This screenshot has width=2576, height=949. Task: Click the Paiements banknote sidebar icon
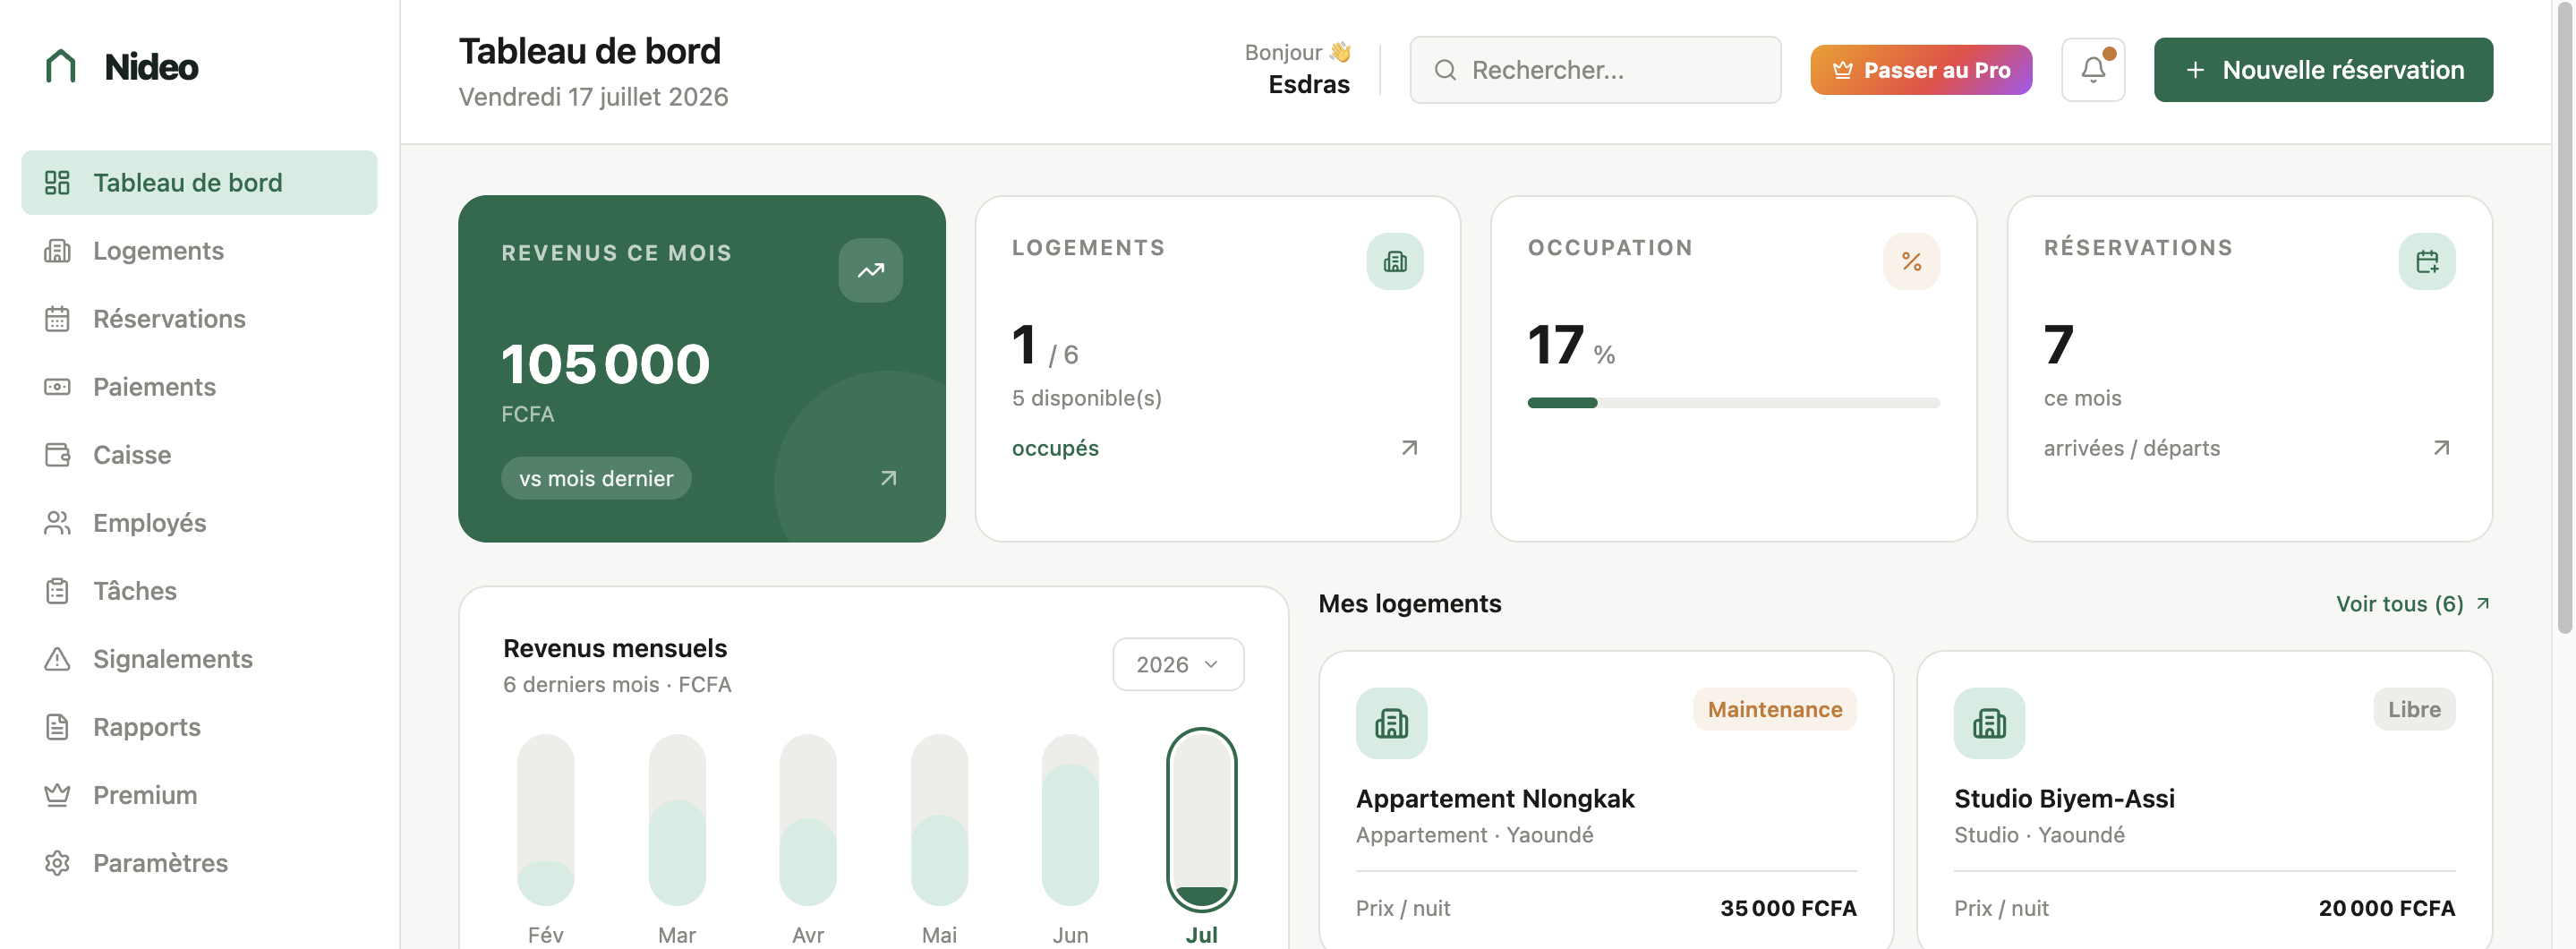coord(57,386)
